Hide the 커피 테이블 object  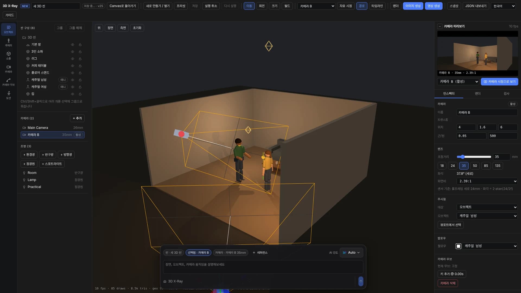click(x=72, y=66)
